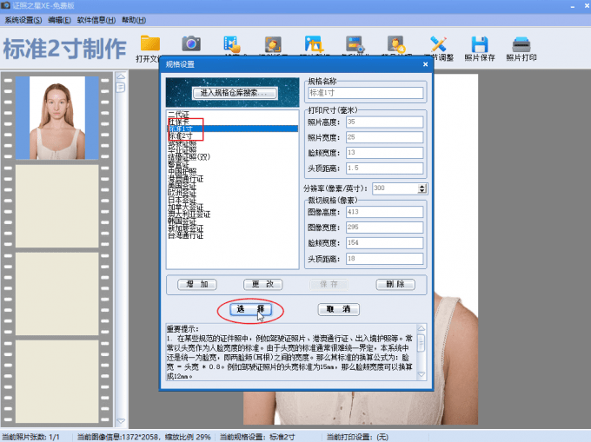The height and width of the screenshot is (442, 591).
Task: Click the card with gear toolbar icon
Action: pos(355,44)
